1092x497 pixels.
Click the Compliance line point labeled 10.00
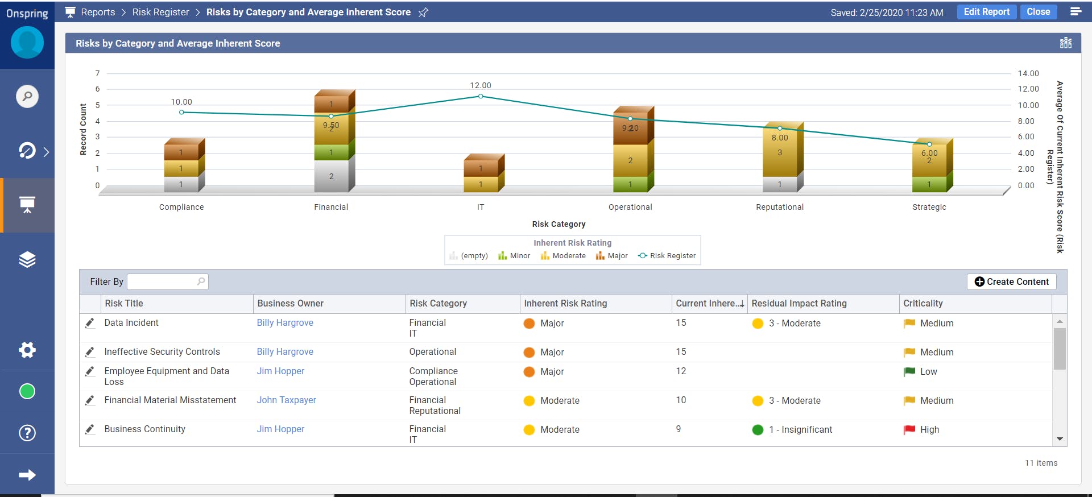(x=181, y=112)
